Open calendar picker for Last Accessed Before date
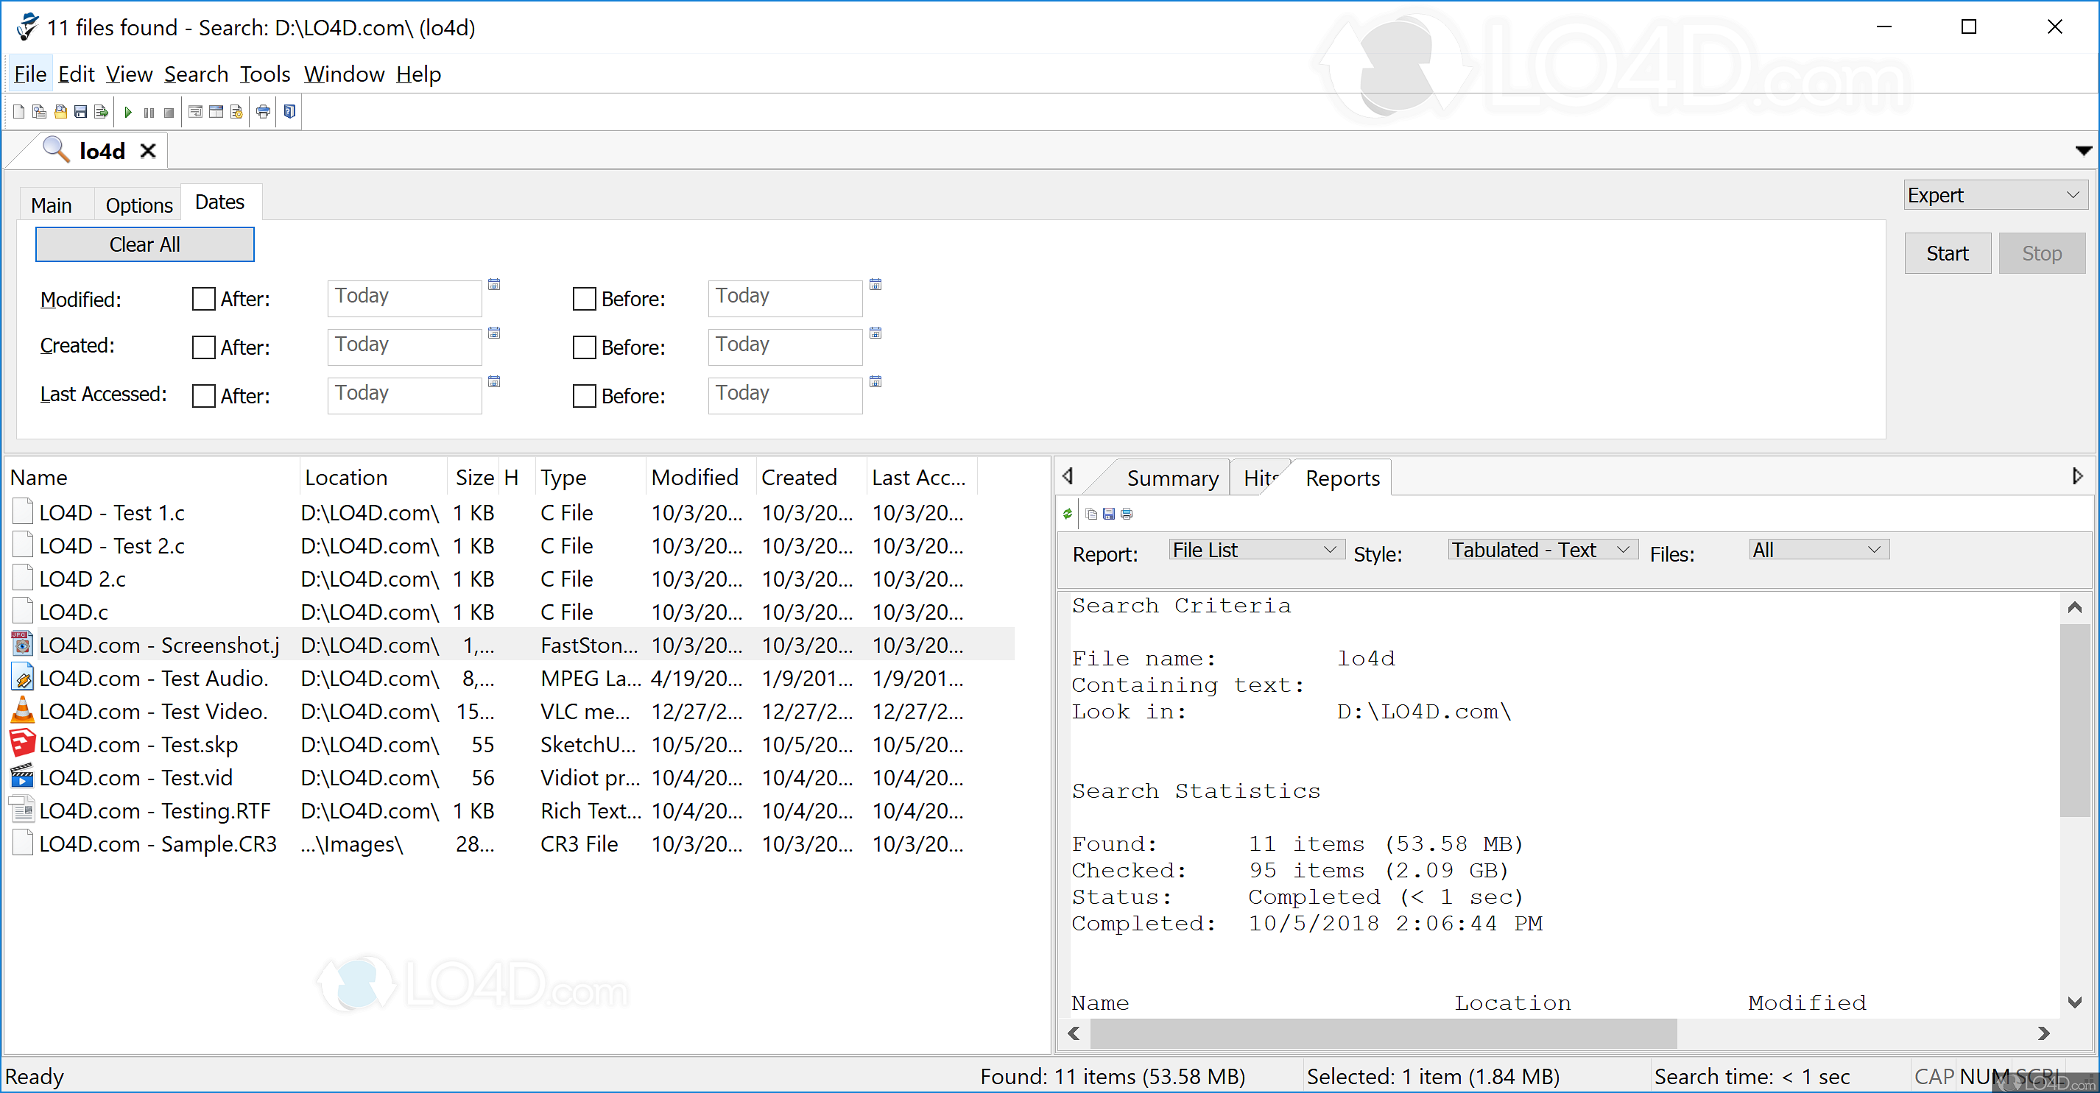The width and height of the screenshot is (2100, 1093). (x=875, y=381)
